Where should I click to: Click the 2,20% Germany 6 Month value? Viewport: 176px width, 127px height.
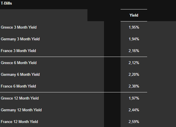[134, 74]
